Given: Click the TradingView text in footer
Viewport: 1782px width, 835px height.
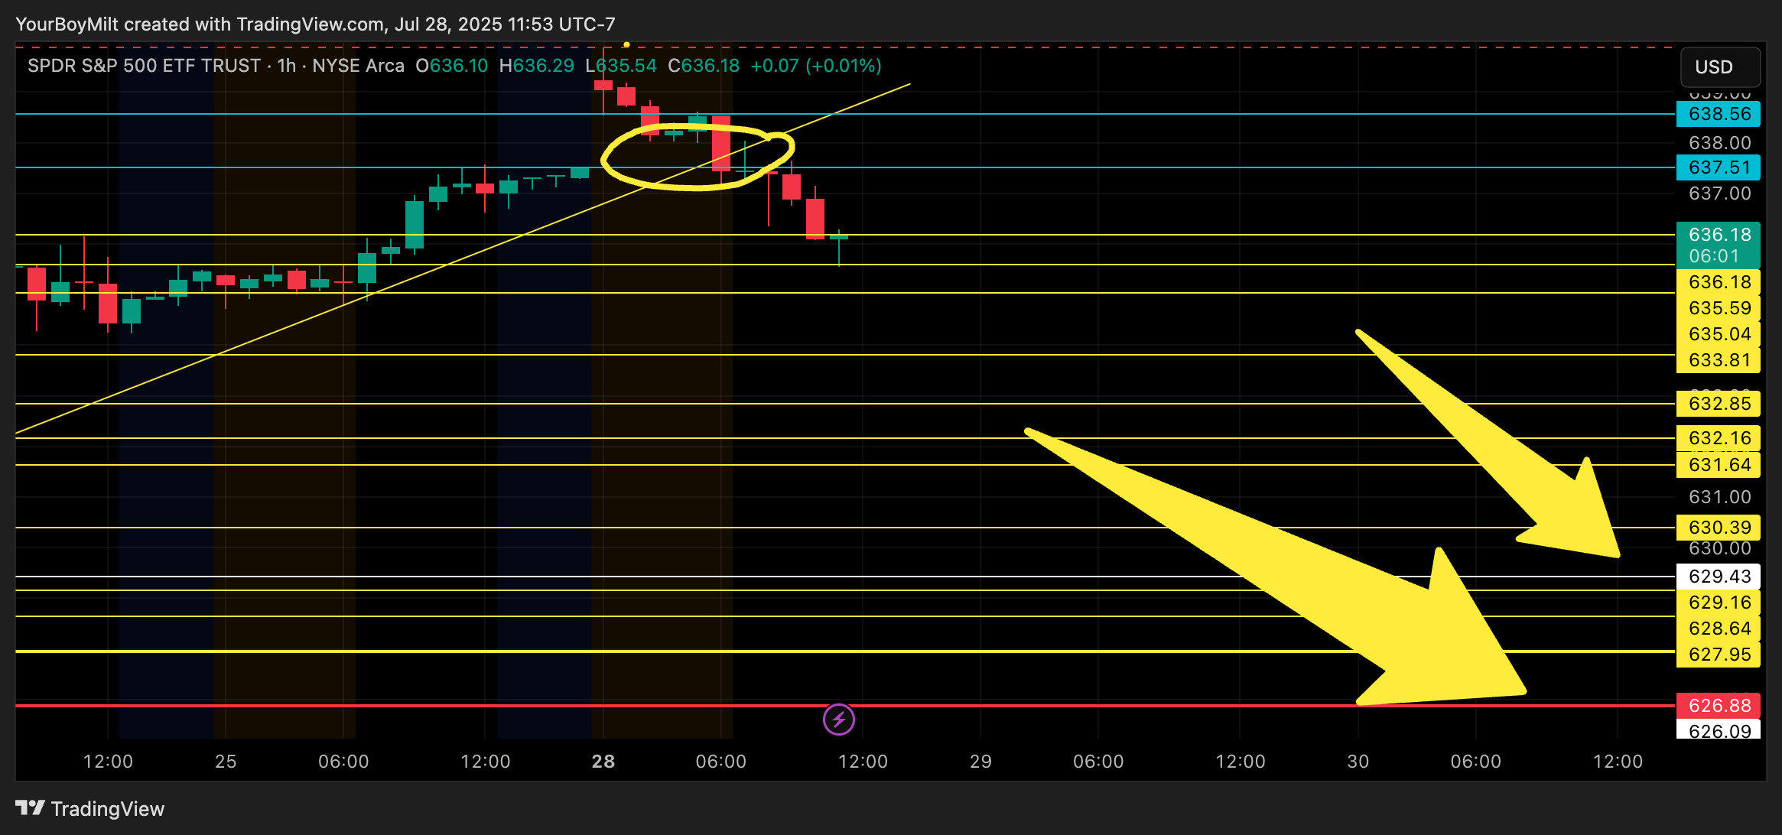Looking at the screenshot, I should click(x=108, y=809).
